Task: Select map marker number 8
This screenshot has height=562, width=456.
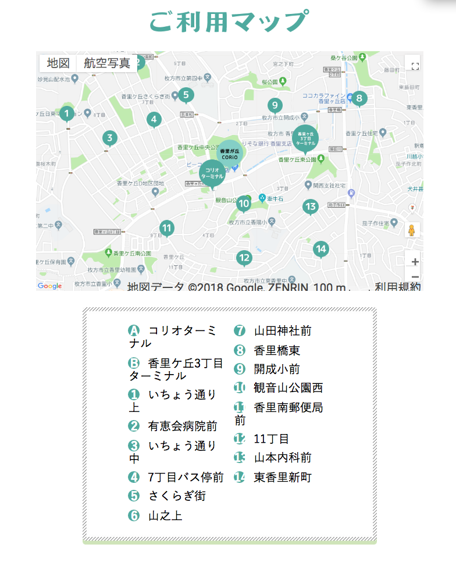Action: click(359, 98)
